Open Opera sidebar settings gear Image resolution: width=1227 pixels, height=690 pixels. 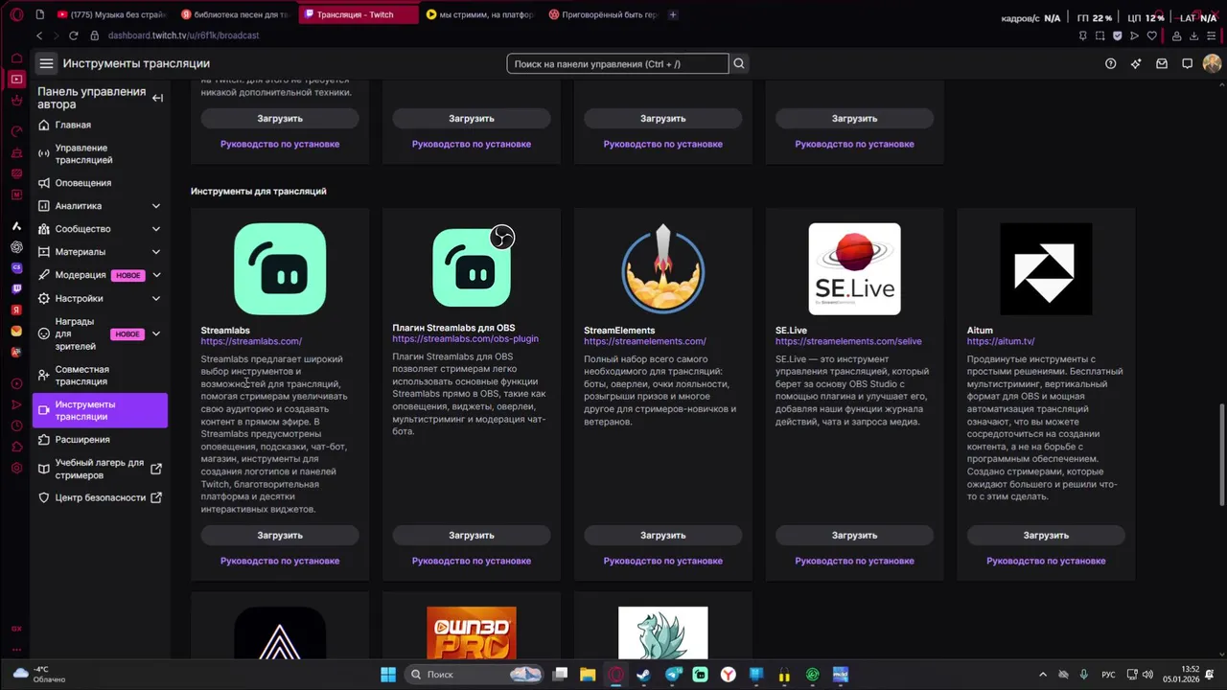[16, 469]
